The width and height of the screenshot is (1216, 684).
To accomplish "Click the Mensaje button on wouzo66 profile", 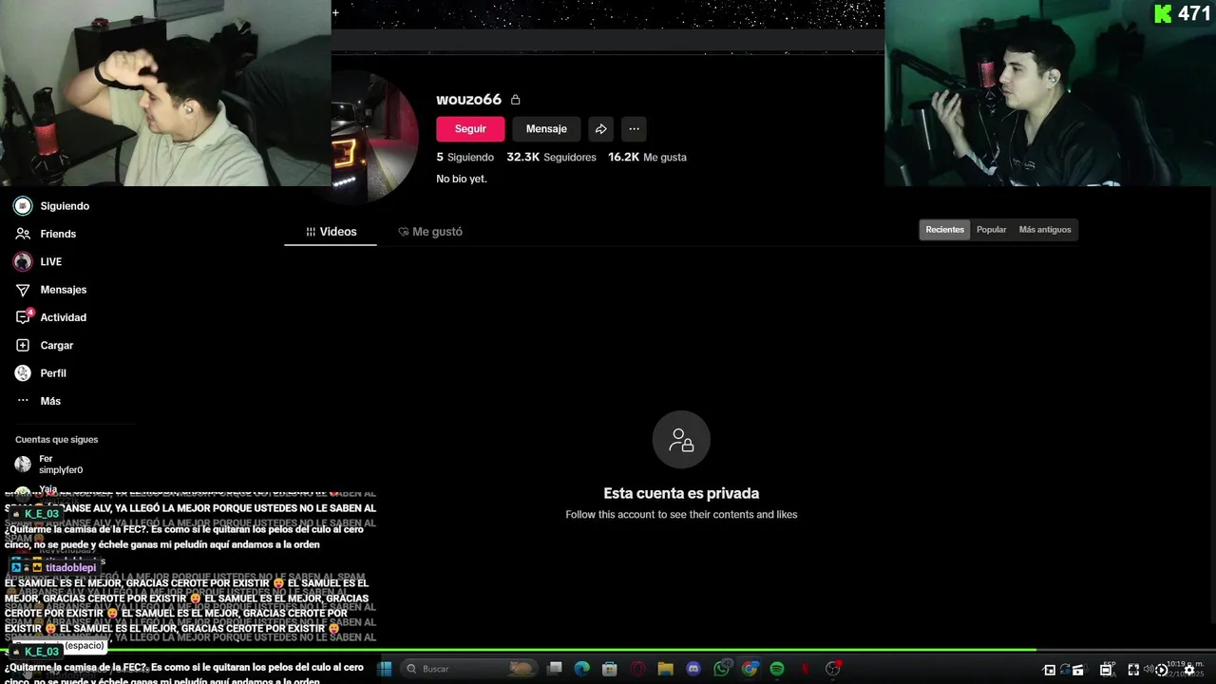I will point(546,129).
